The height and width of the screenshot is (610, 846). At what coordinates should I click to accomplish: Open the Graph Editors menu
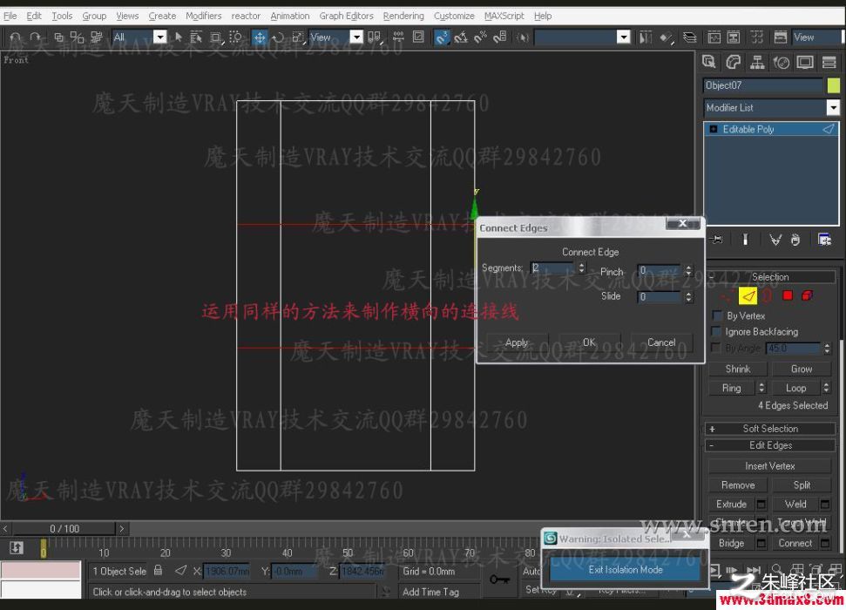(346, 16)
